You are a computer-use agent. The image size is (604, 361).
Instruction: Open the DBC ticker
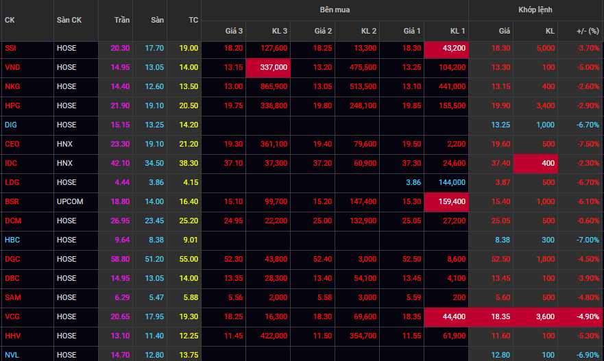[12, 279]
